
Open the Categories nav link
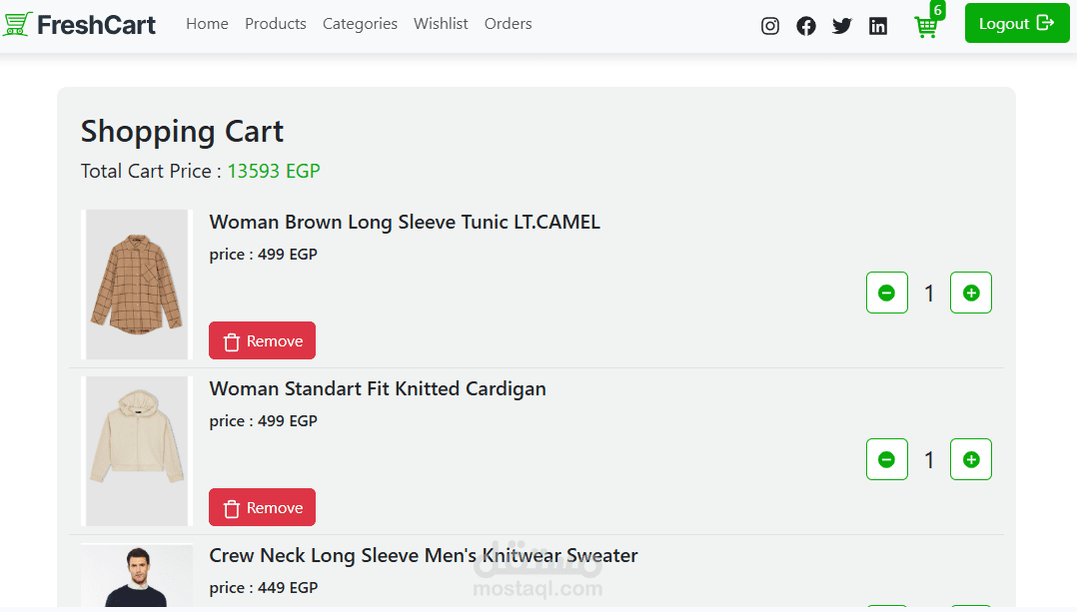[x=360, y=23]
